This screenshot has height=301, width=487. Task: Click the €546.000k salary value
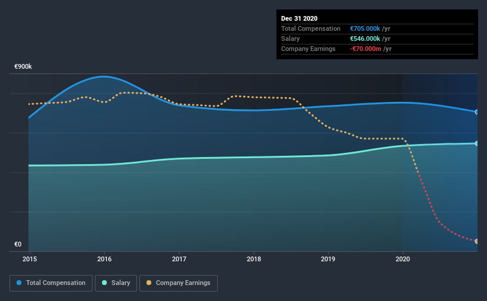365,39
